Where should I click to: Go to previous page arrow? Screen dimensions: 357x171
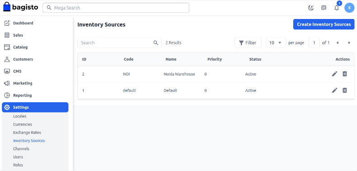(338, 43)
